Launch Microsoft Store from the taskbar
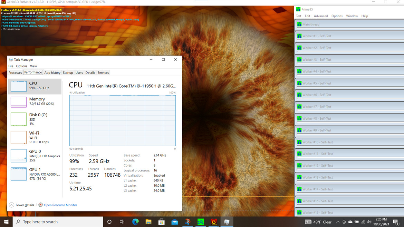This screenshot has height=227, width=404. pyautogui.click(x=162, y=221)
